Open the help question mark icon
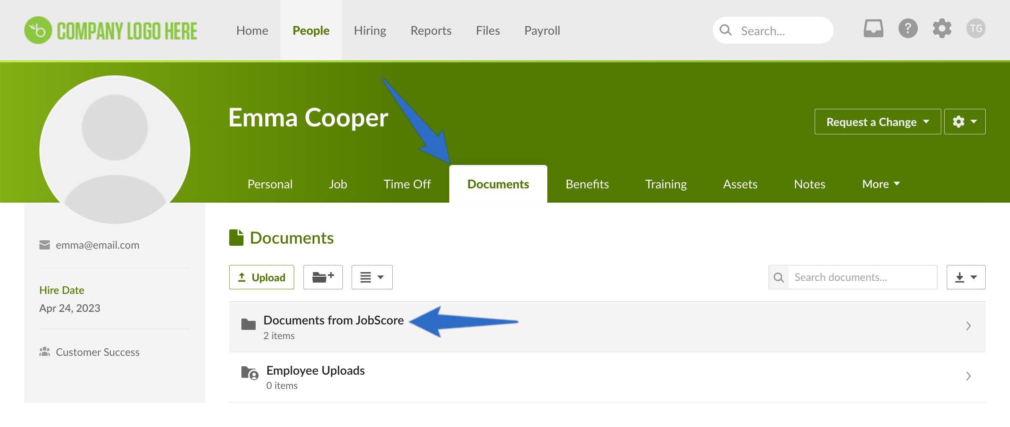The height and width of the screenshot is (427, 1010). click(x=908, y=28)
